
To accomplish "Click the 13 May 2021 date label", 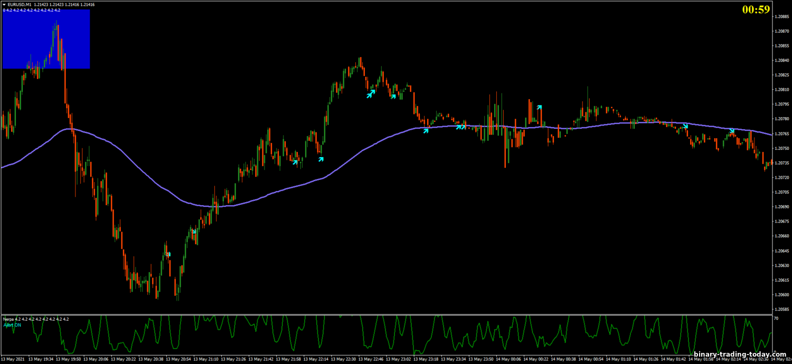I will (x=13, y=359).
